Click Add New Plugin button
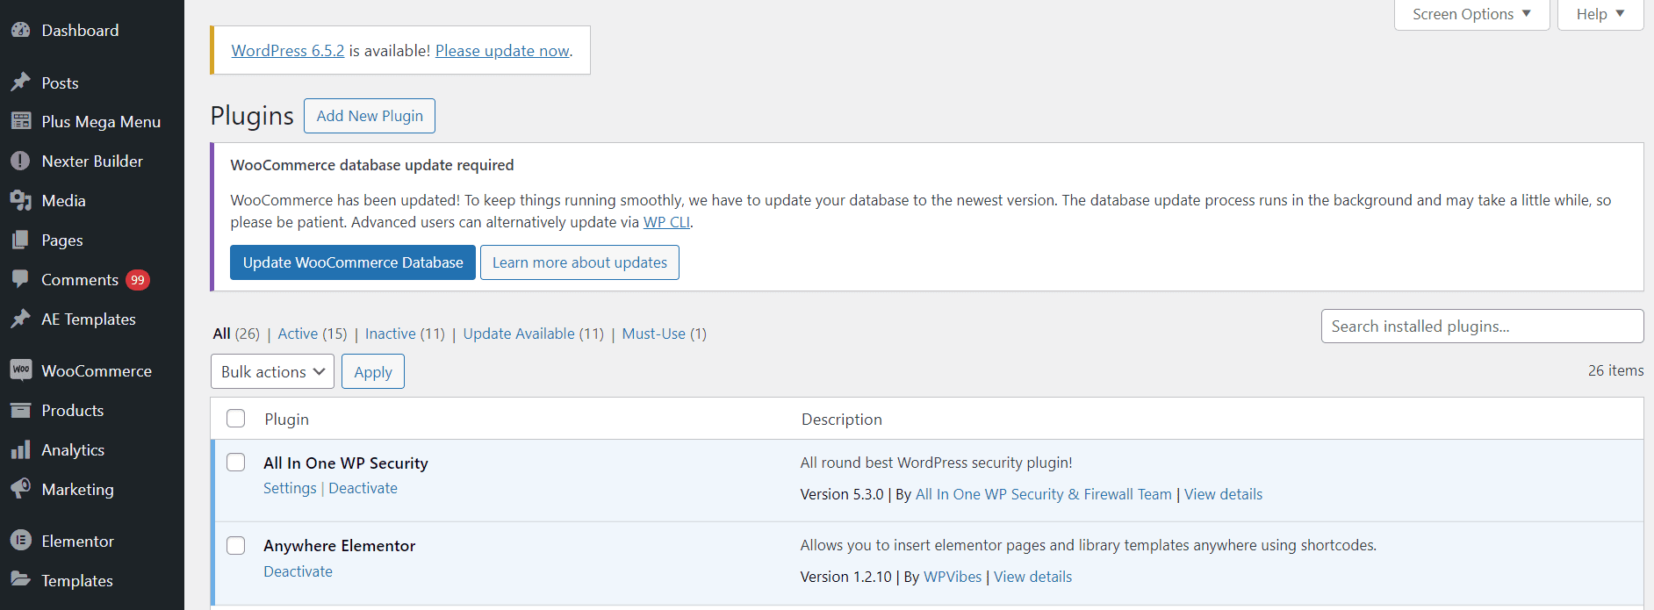1654x610 pixels. click(x=370, y=116)
